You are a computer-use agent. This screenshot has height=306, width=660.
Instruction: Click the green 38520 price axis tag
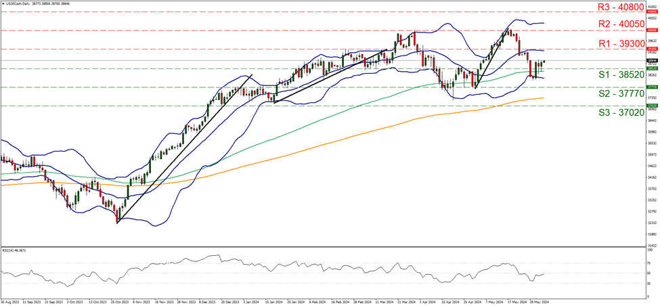[x=652, y=68]
